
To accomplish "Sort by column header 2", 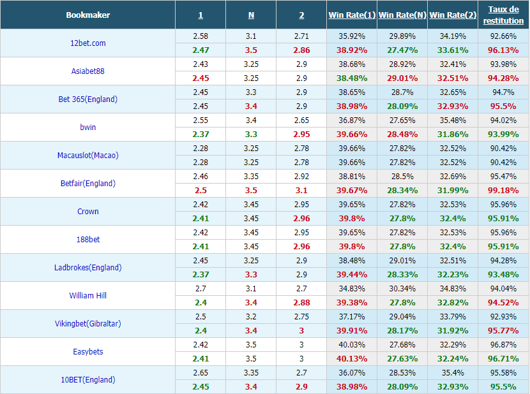I will pyautogui.click(x=301, y=15).
